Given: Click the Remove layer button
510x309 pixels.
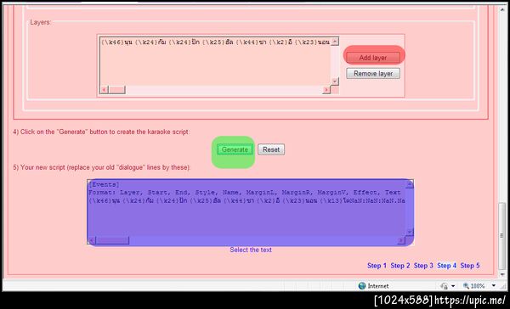Looking at the screenshot, I should point(373,74).
